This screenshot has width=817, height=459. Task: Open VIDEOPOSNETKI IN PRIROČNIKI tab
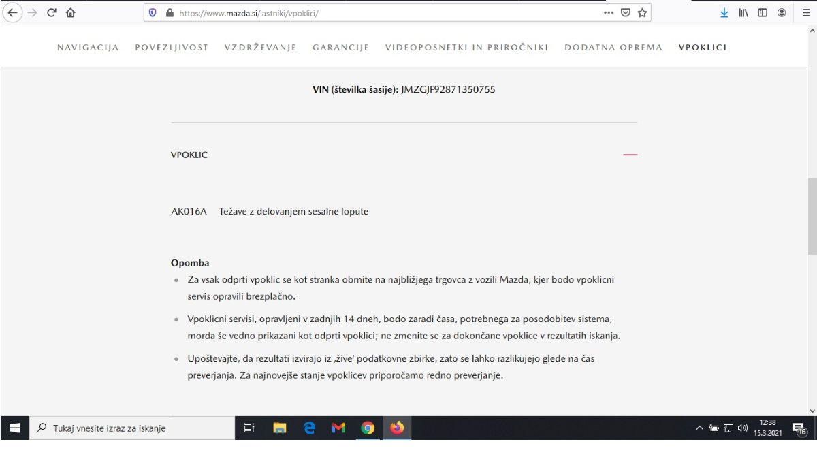click(466, 48)
